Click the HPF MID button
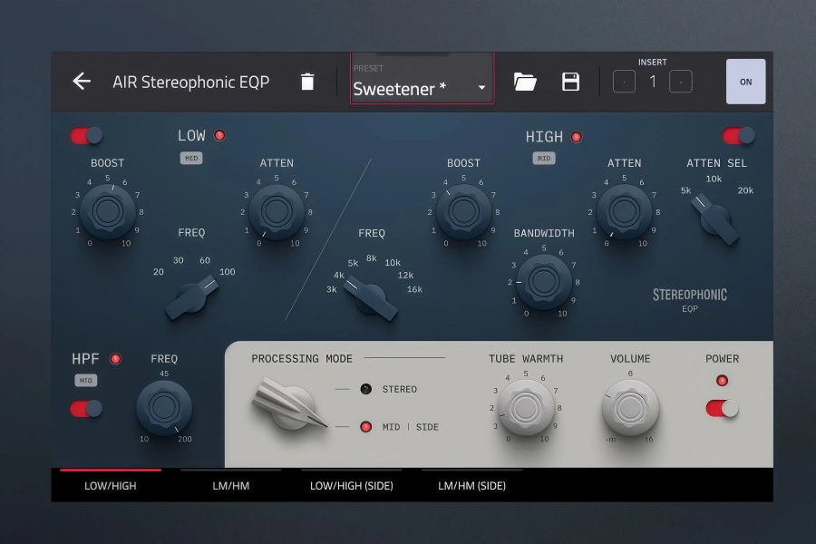The image size is (816, 544). coord(86,381)
